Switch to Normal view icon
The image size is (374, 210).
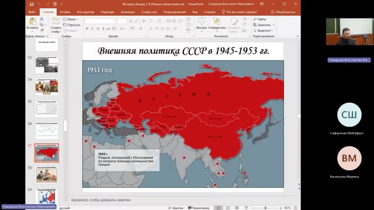218,208
